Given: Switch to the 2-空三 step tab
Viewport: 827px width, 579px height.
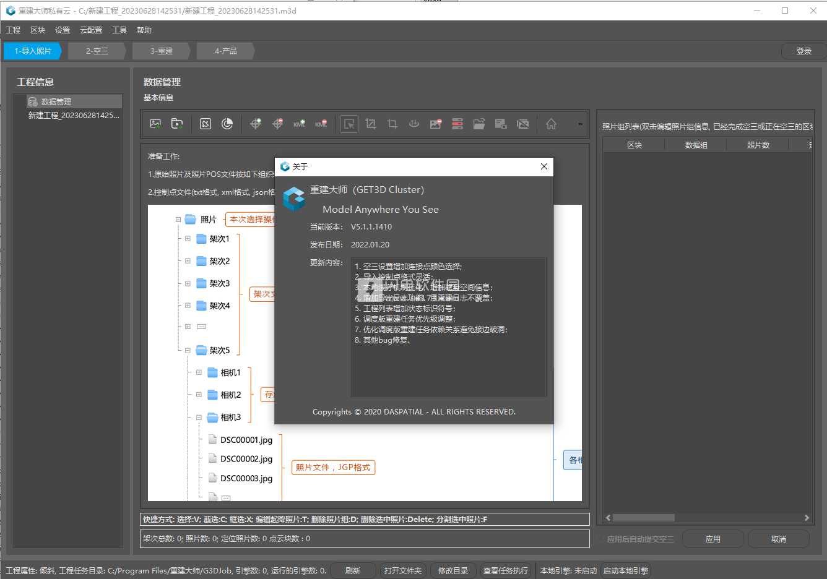Looking at the screenshot, I should (97, 51).
